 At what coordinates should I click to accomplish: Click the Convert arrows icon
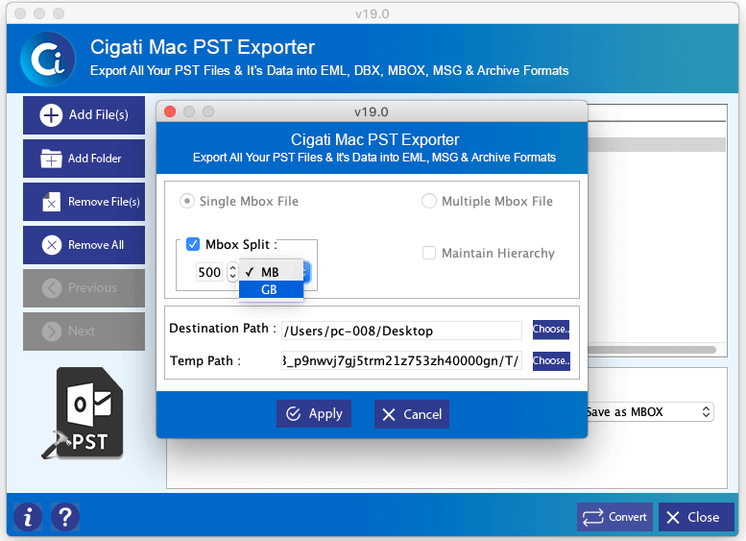tap(592, 517)
